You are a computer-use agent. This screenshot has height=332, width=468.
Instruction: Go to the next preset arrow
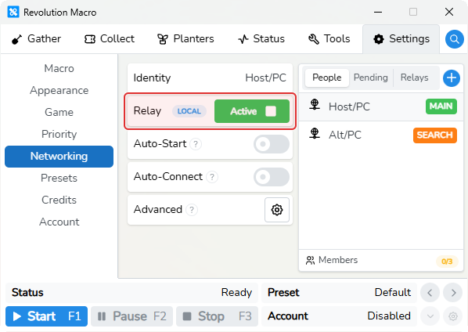point(453,293)
